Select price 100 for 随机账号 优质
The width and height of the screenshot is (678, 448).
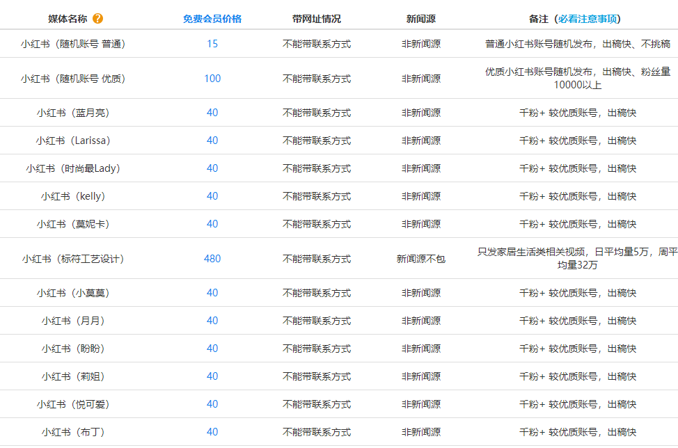tap(212, 78)
